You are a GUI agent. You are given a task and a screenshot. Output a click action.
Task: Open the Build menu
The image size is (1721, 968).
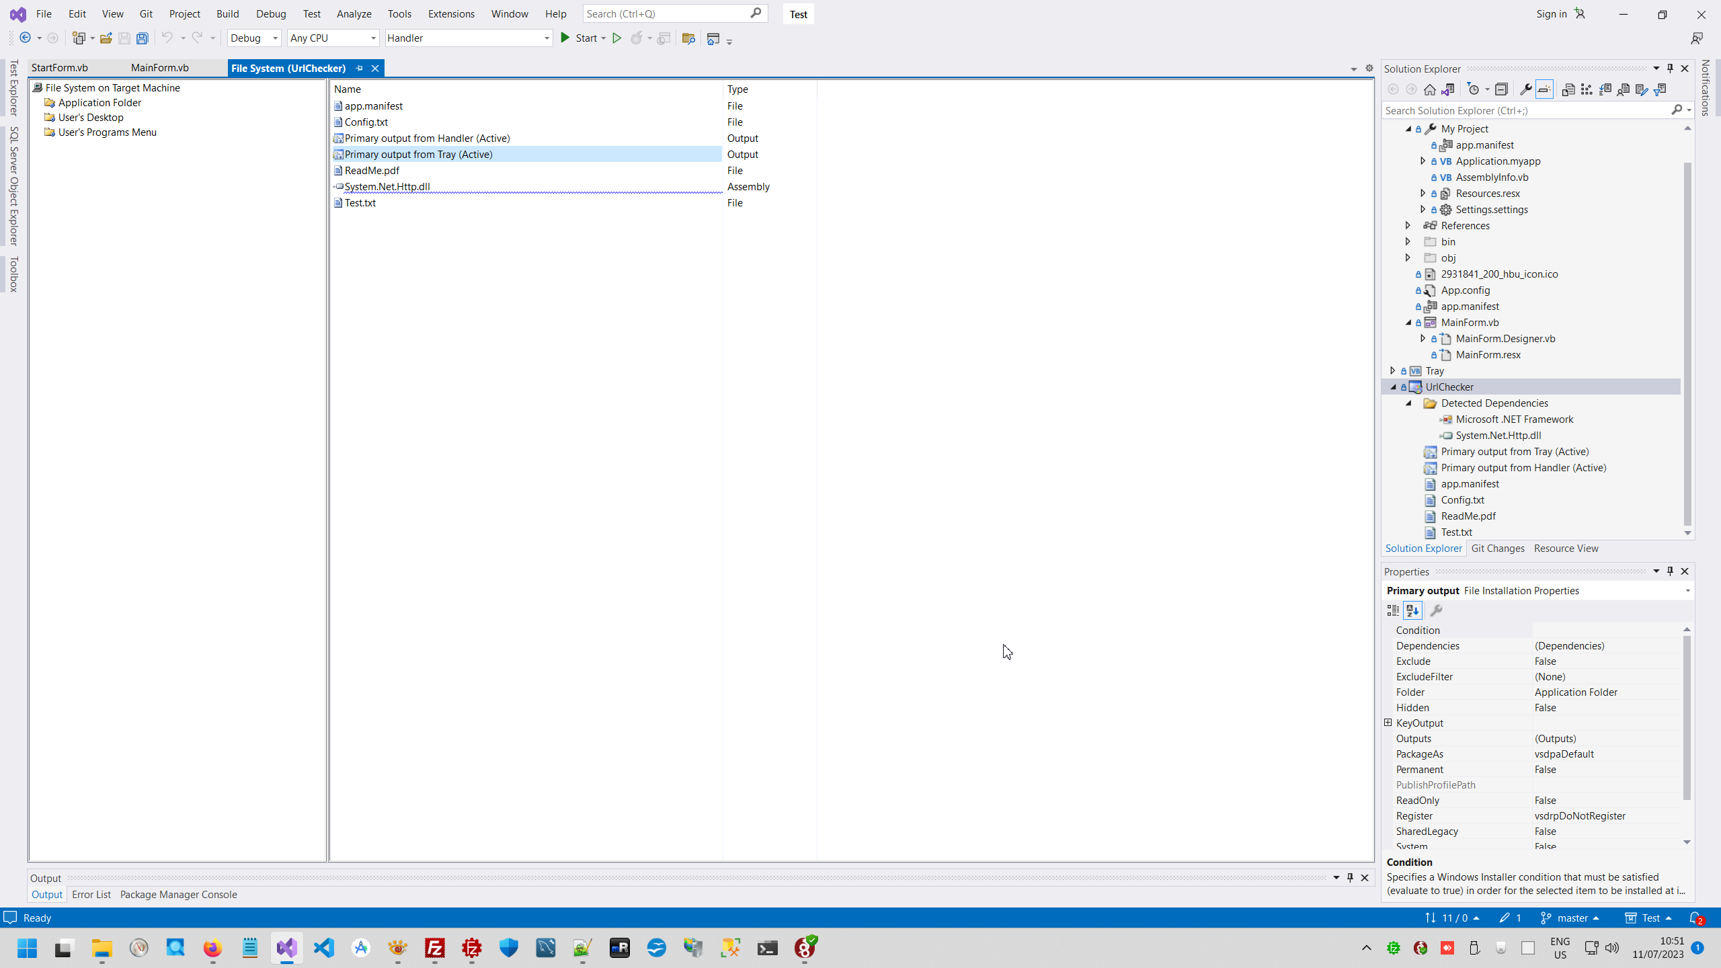[227, 13]
